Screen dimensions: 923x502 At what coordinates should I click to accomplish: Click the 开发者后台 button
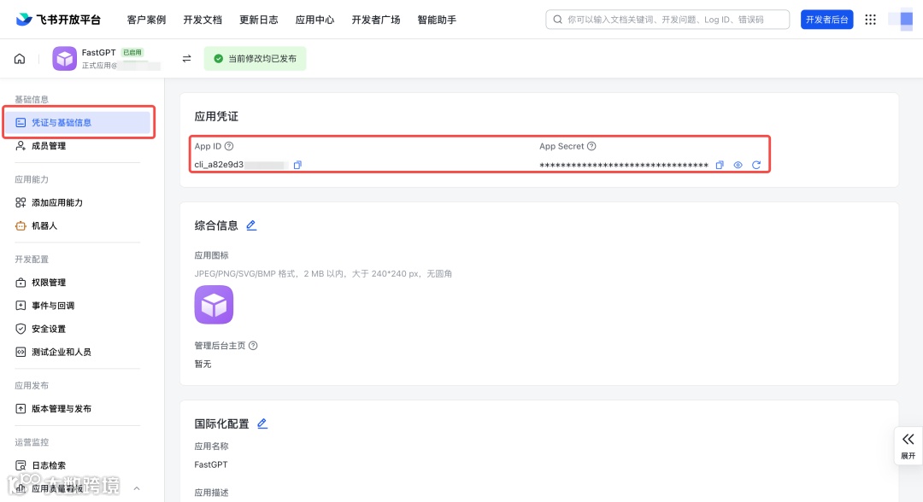click(826, 20)
